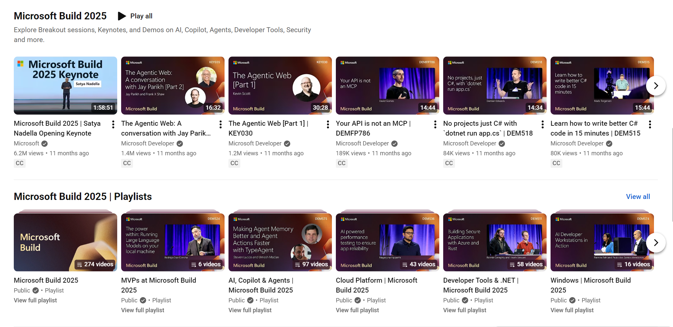Open the 16 videos Windows playlist thumbnail
Image resolution: width=673 pixels, height=327 pixels.
[x=602, y=242]
